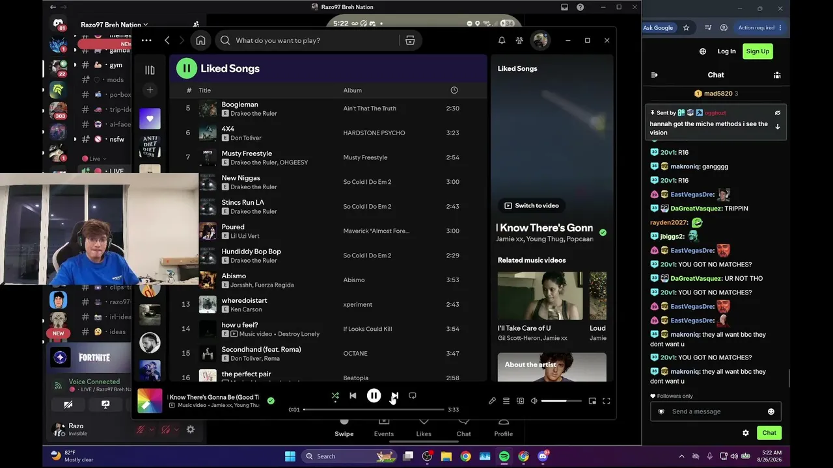Open Connect to a device in Spotify
The image size is (833, 468).
click(x=520, y=401)
